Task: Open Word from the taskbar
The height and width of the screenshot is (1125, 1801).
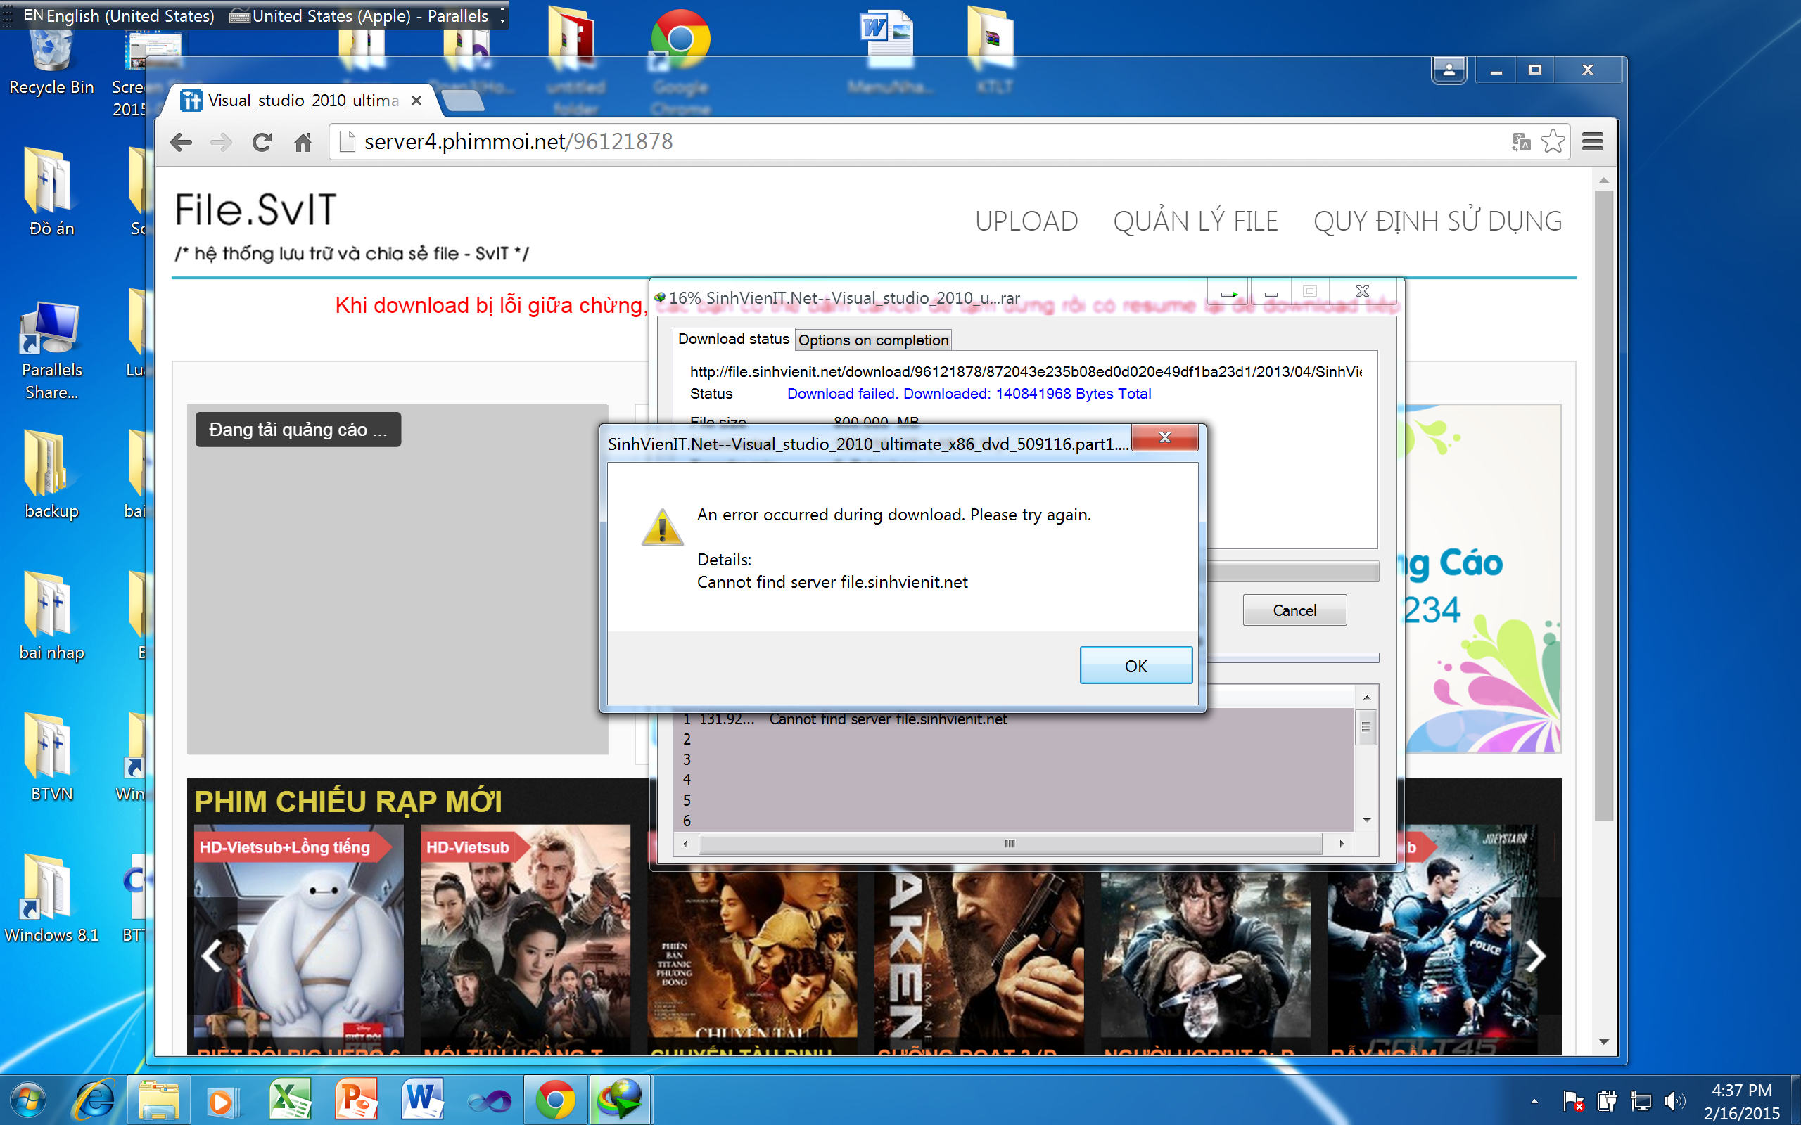Action: click(x=422, y=1100)
